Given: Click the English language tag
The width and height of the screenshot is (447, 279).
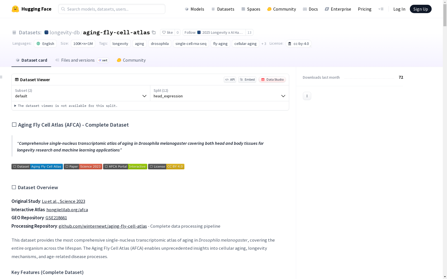Looking at the screenshot, I should 45,44.
